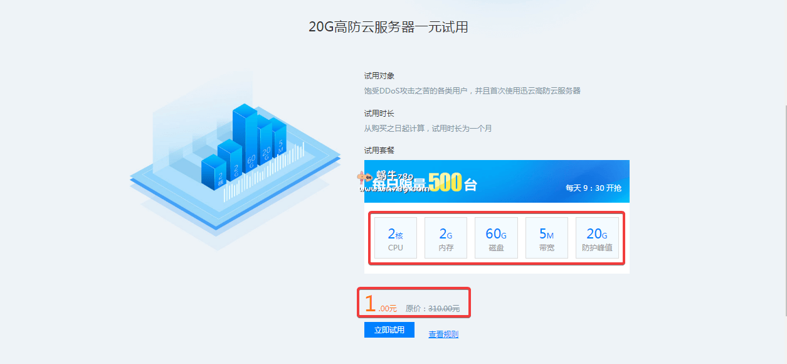Click the 每天9:30开抢 banner text
This screenshot has height=364, width=787.
[593, 188]
